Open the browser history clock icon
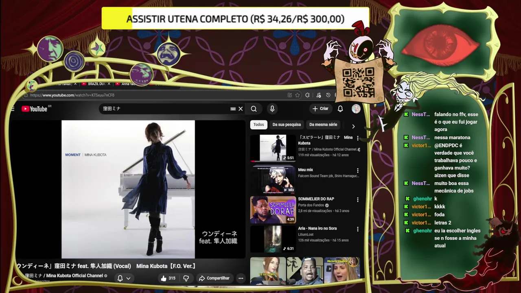The height and width of the screenshot is (293, 521). [328, 95]
